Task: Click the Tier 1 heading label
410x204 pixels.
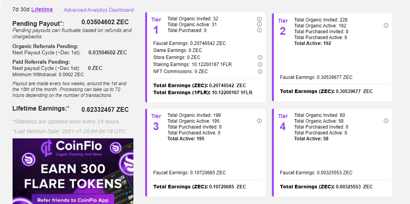Action: tap(156, 20)
